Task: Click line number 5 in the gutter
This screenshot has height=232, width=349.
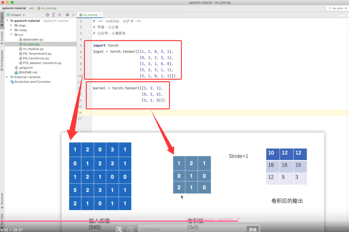Action: click(x=81, y=45)
